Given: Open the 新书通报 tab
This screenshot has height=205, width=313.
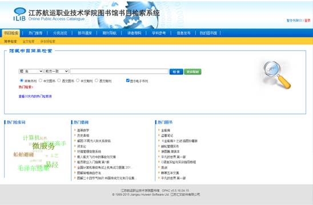Looking at the screenshot, I should pyautogui.click(x=85, y=33).
